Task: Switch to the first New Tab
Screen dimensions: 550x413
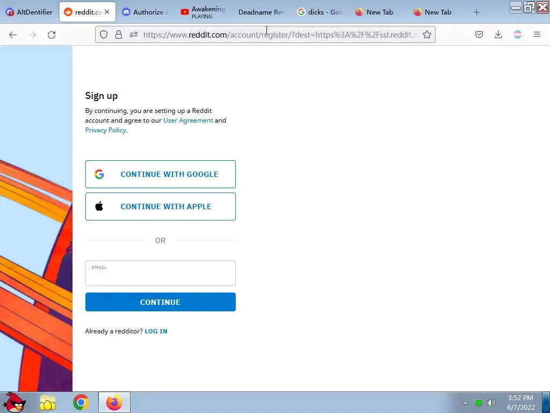Action: [378, 12]
